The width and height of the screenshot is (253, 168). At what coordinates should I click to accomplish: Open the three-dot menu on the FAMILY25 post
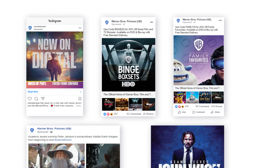click(220, 20)
